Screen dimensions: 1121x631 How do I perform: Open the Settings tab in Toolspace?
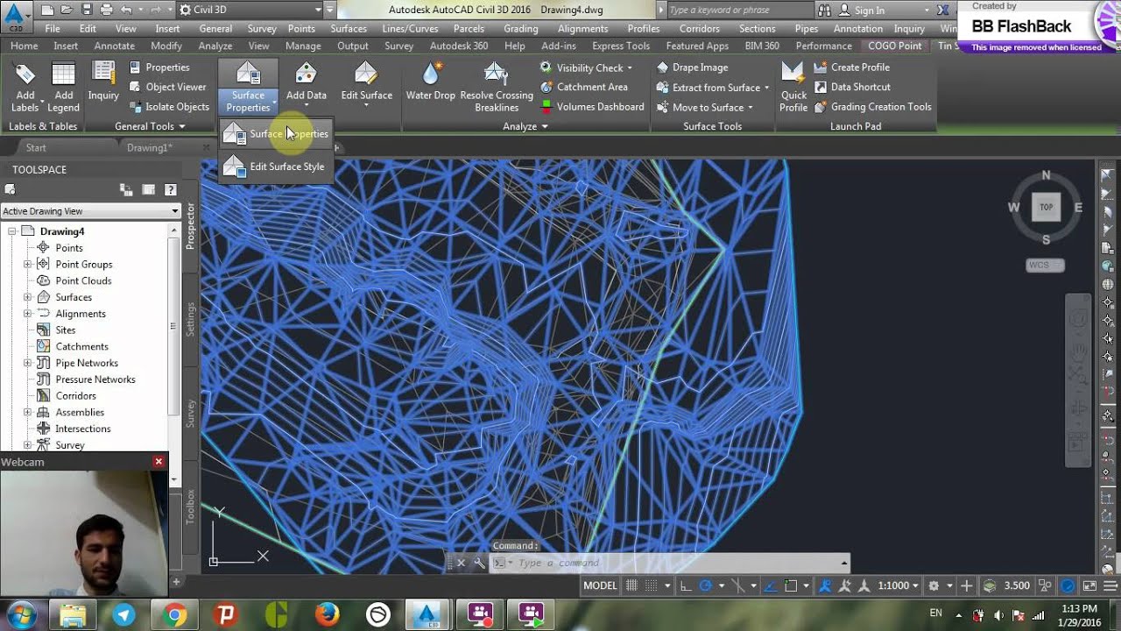coord(190,319)
